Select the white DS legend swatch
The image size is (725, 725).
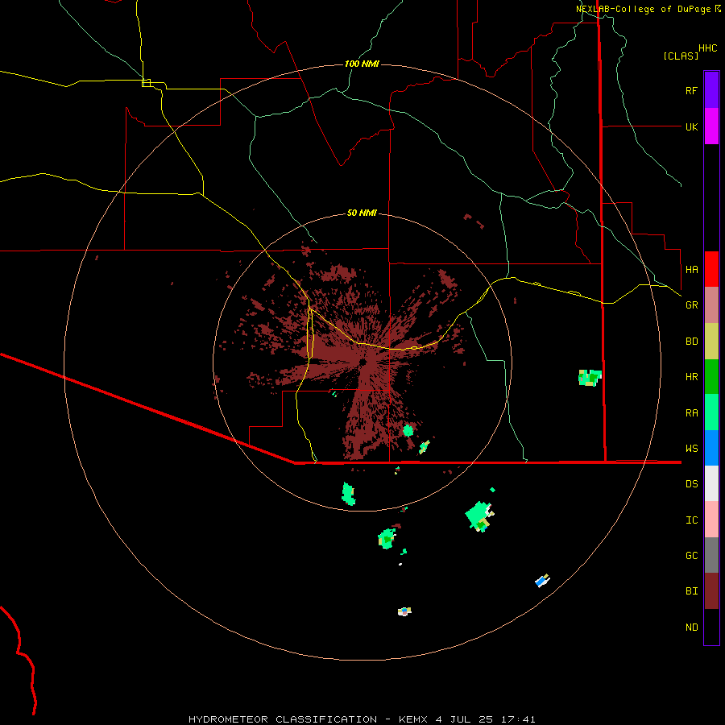point(711,483)
